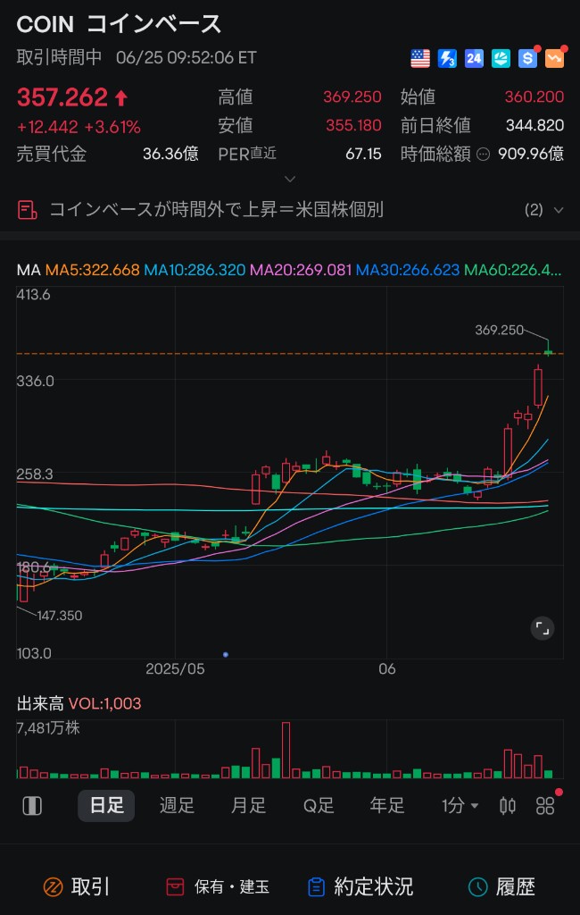Screen dimensions: 580x915
Task: Tap the 保有・建玉 holdings icon
Action: click(x=176, y=887)
